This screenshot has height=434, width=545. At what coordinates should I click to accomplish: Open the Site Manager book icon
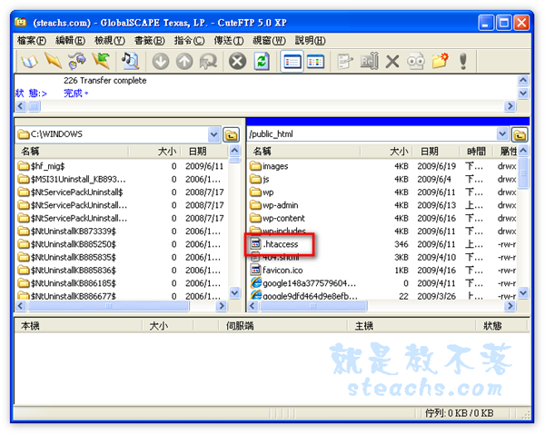29,62
